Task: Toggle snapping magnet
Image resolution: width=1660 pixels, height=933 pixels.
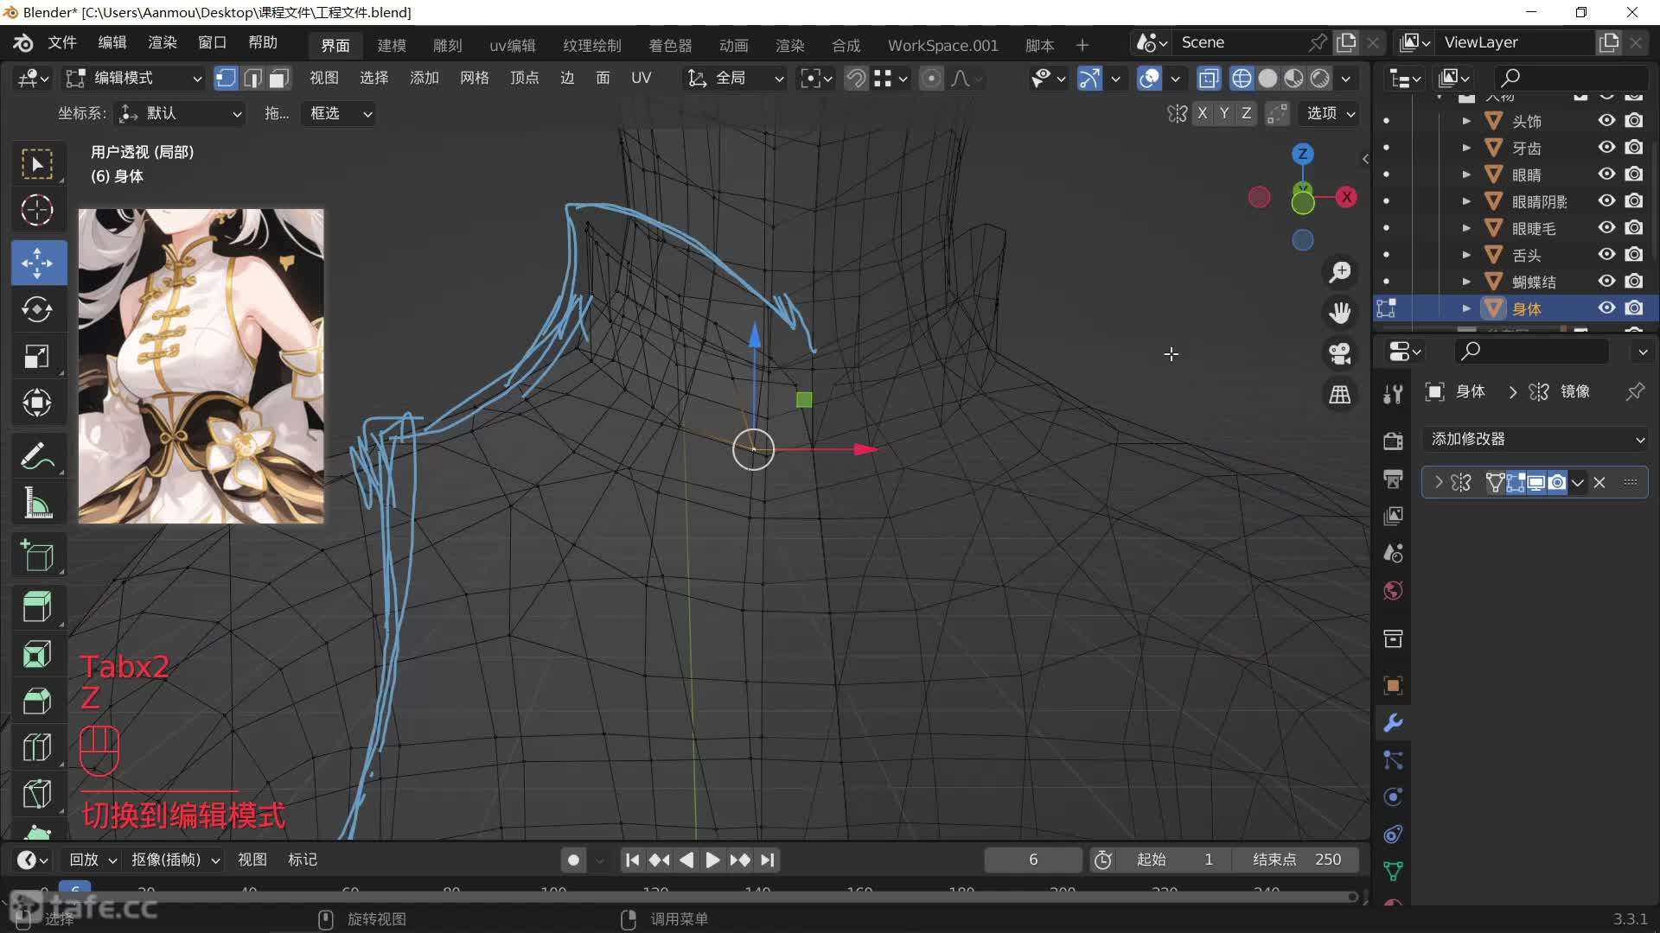Action: click(855, 79)
